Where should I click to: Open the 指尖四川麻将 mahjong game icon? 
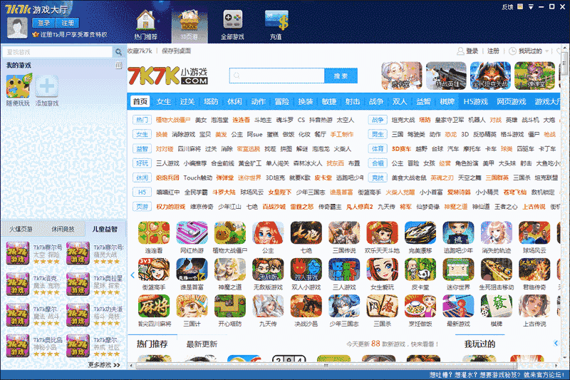[x=154, y=306]
